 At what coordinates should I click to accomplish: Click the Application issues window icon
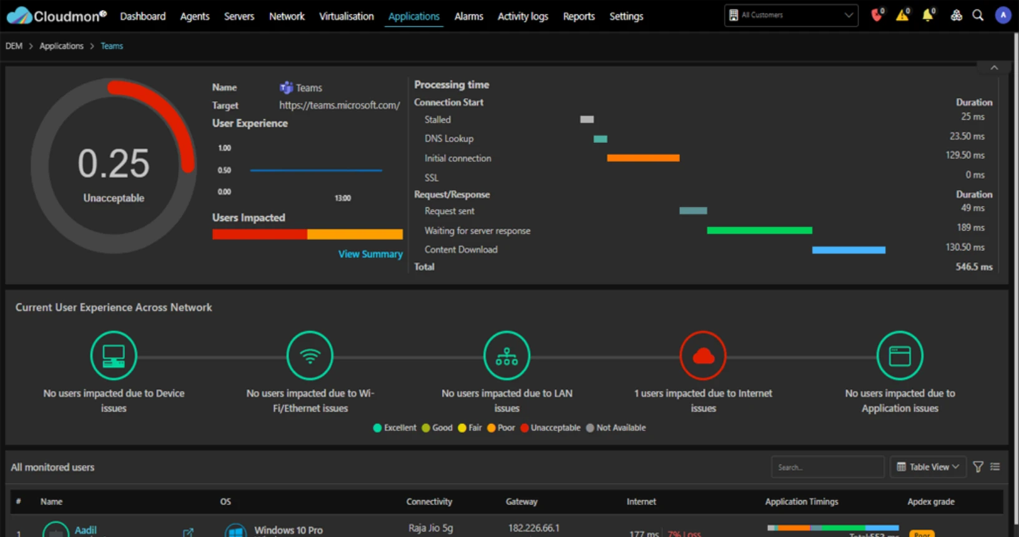[900, 356]
